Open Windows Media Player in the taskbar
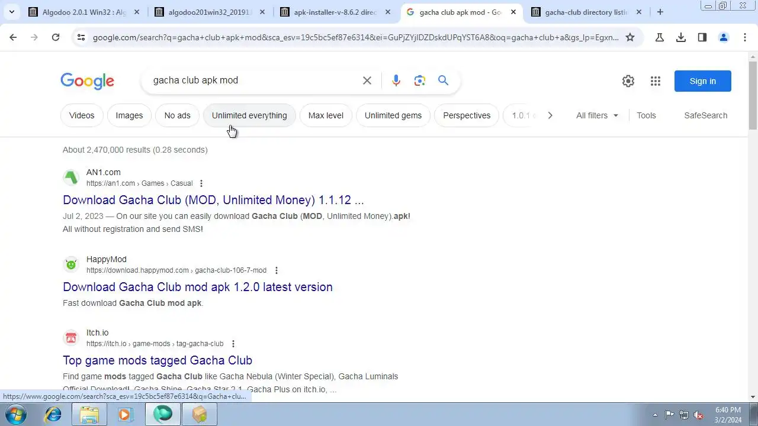 (x=125, y=414)
